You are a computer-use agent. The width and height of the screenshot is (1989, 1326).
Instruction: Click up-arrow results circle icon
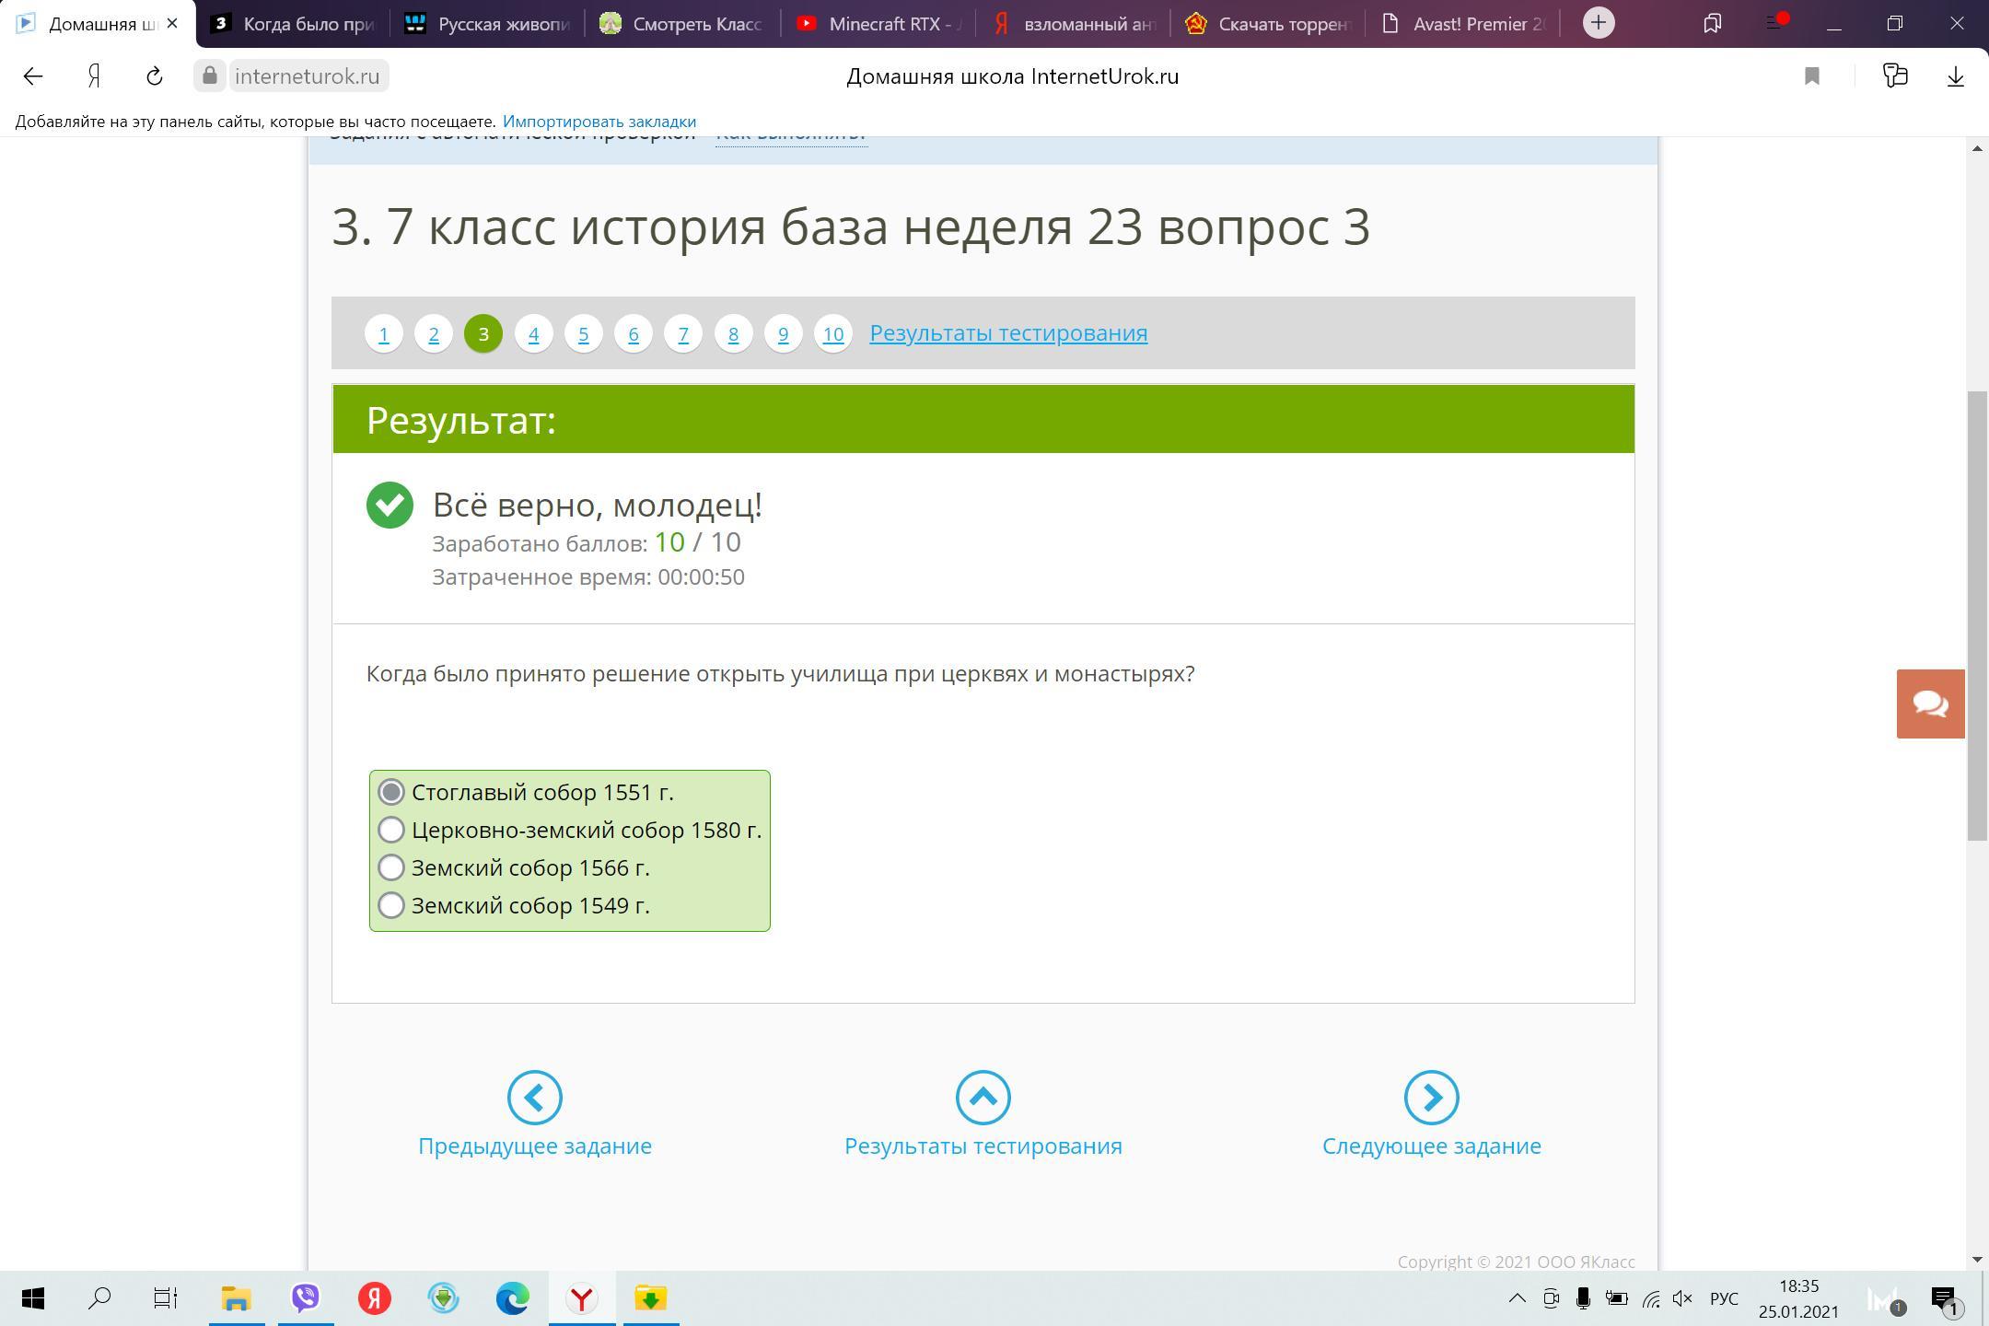(x=983, y=1097)
